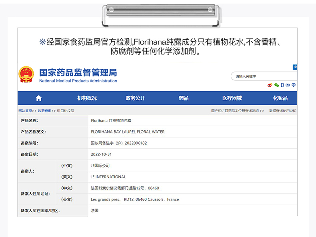Select product name Florihana 月桂植物纯露
This screenshot has width=316, height=237.
pyautogui.click(x=111, y=121)
